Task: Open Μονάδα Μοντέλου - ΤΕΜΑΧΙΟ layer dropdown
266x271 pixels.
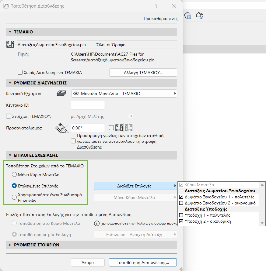Action: click(x=124, y=94)
